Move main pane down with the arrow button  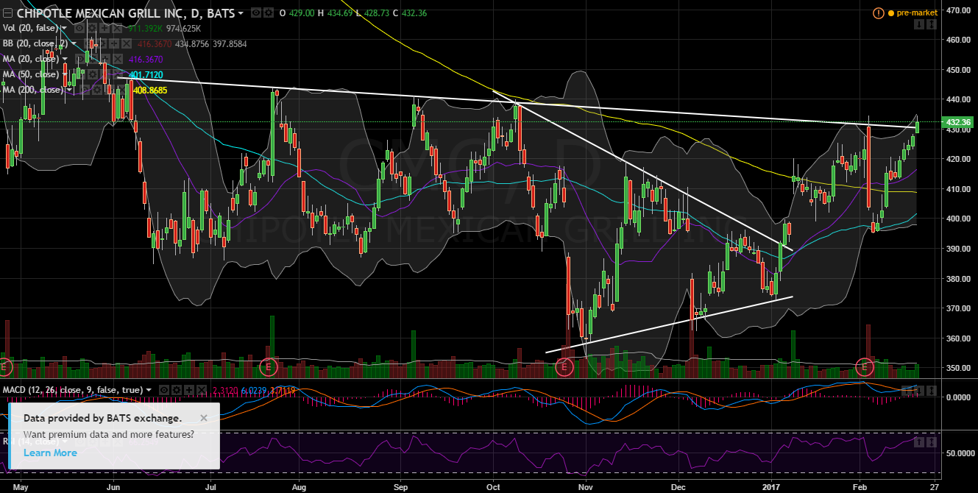point(919,24)
